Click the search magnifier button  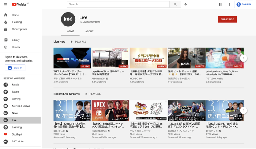click(x=175, y=4)
